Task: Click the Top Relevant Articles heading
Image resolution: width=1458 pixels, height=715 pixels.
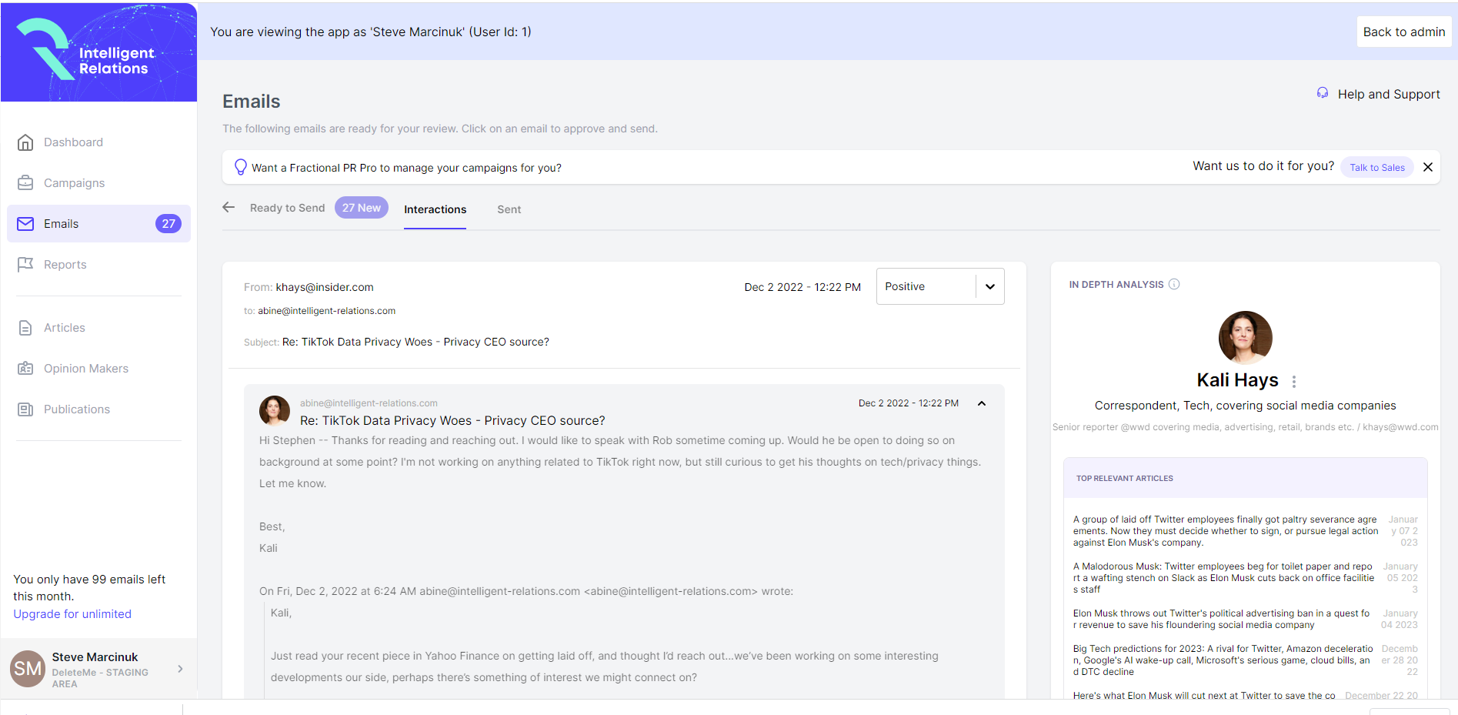Action: coord(1125,479)
